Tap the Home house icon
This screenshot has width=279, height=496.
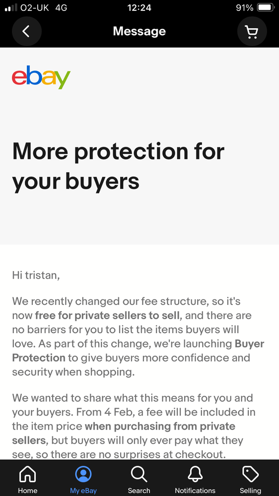[27, 475]
